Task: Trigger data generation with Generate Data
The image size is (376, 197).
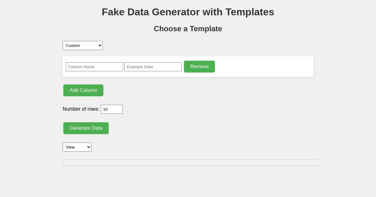Action: click(86, 128)
